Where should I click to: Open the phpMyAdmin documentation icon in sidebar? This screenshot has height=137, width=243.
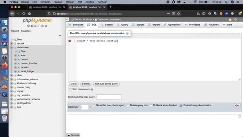(x=35, y=26)
